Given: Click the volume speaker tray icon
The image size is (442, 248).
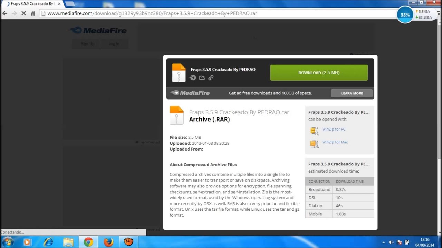Looking at the screenshot, I should 391,242.
